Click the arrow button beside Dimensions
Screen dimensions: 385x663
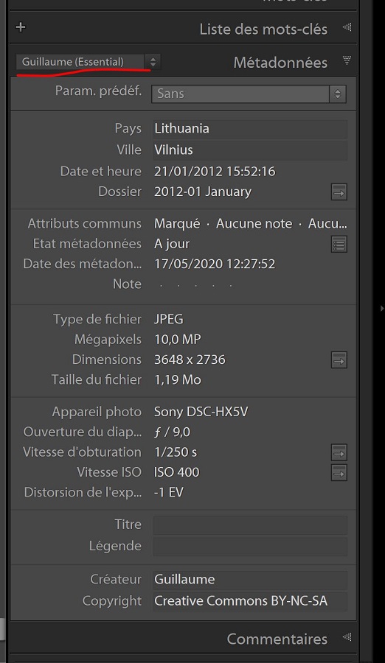point(339,359)
